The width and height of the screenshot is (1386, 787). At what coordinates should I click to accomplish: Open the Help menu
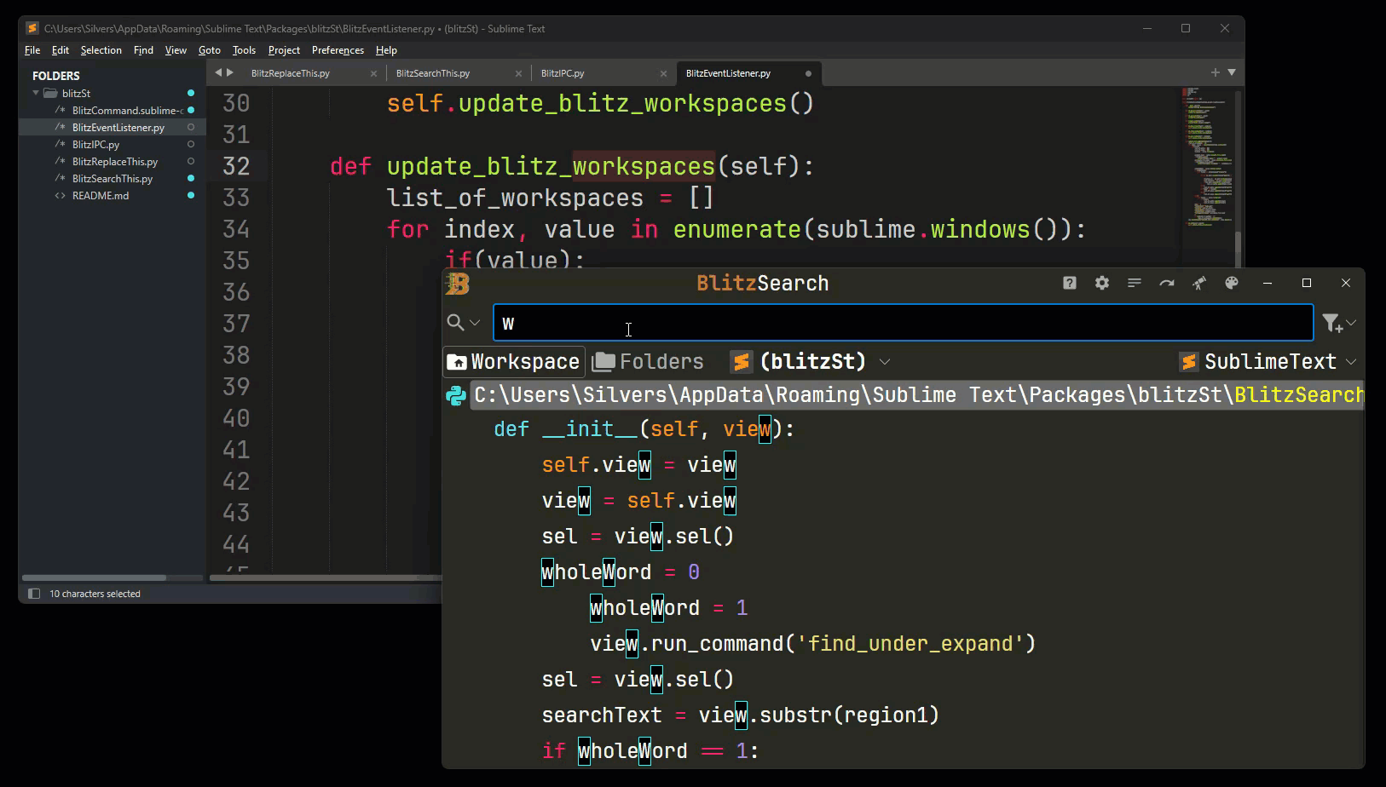386,50
